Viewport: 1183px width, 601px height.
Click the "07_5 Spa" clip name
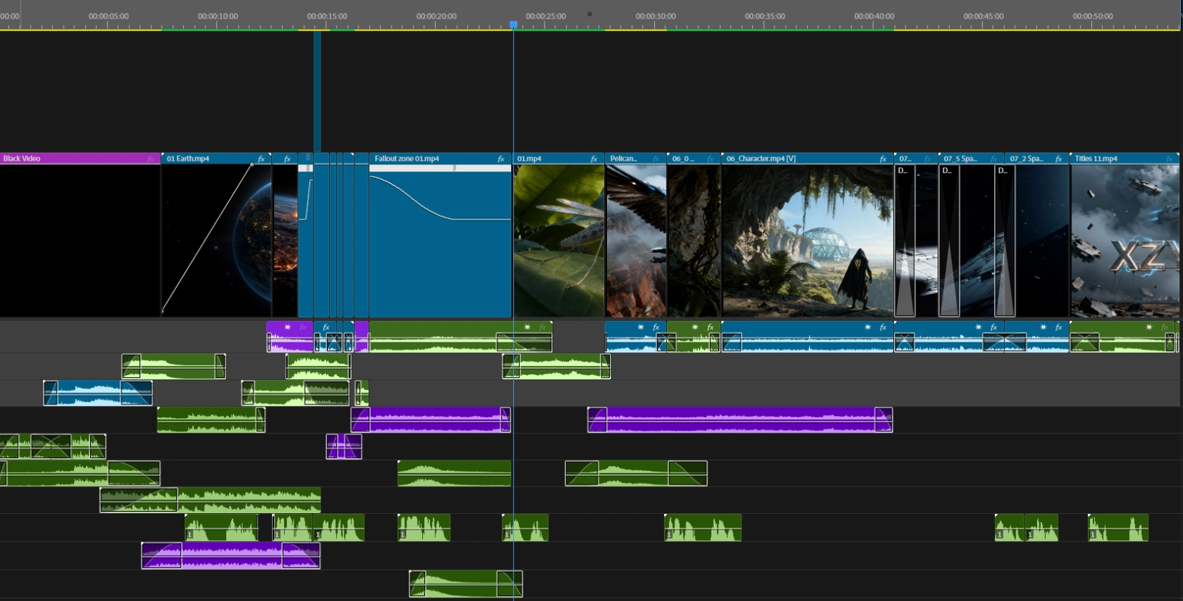click(x=960, y=159)
